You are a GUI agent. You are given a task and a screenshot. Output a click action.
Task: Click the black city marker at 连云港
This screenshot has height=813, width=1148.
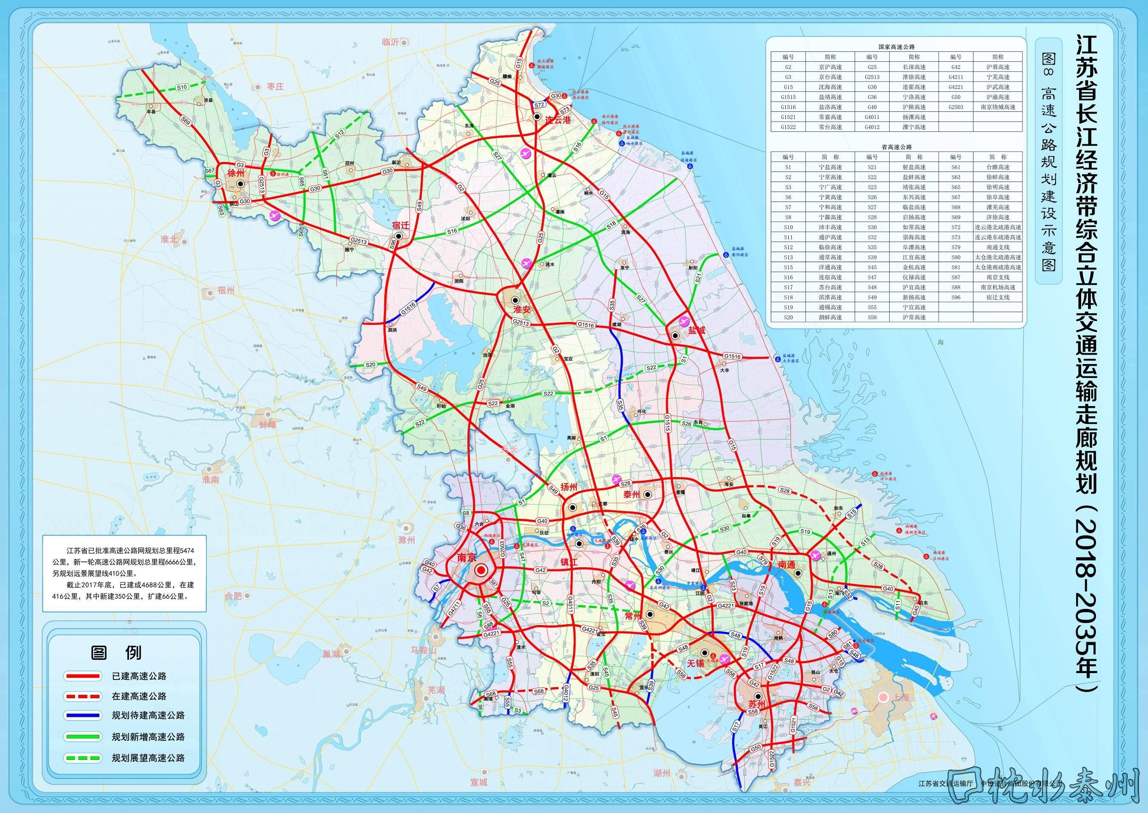click(x=537, y=117)
